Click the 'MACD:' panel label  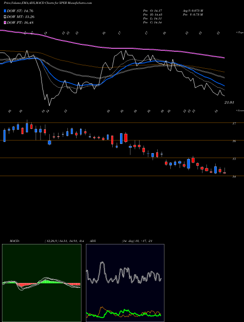[x=15, y=241]
